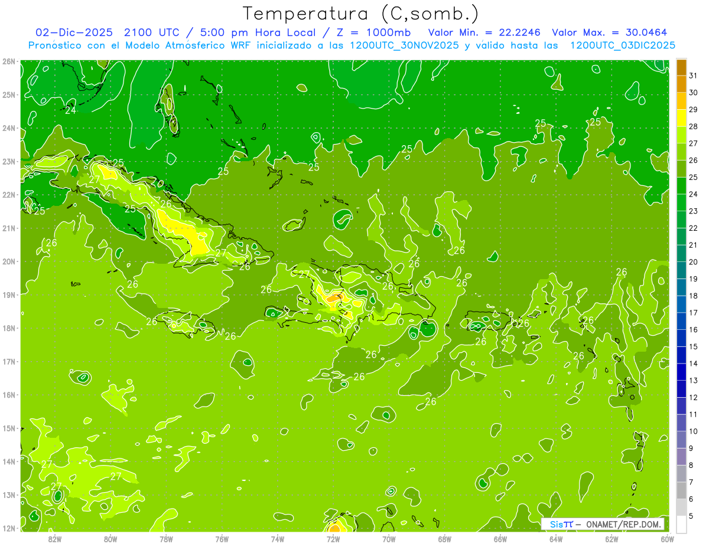Viewport: 709px width, 547px height.
Task: Click the color bar label '11'
Action: pyautogui.click(x=694, y=414)
